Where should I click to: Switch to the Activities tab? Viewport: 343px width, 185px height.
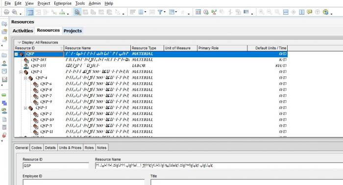tap(23, 31)
